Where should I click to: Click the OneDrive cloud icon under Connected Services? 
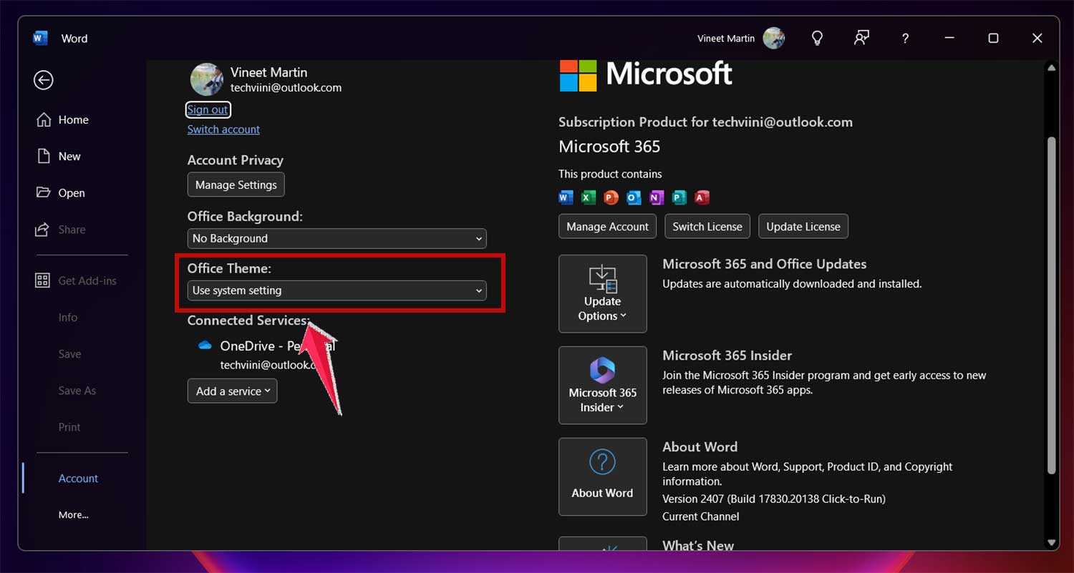point(204,346)
